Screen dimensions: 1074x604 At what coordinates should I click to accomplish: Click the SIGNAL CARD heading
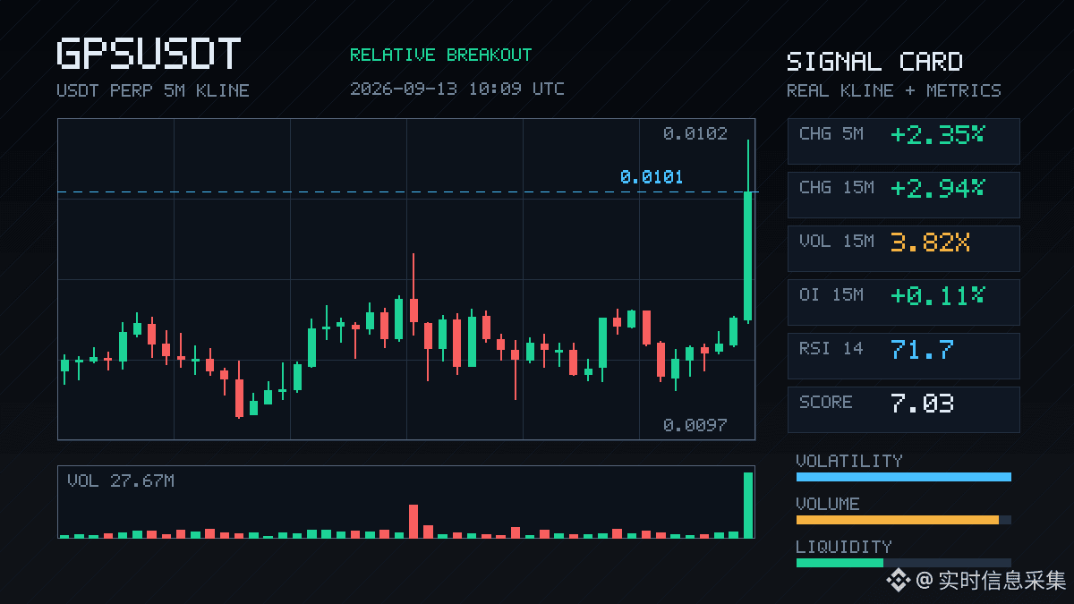point(874,62)
